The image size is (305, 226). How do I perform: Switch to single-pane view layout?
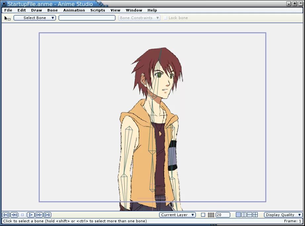point(238,215)
